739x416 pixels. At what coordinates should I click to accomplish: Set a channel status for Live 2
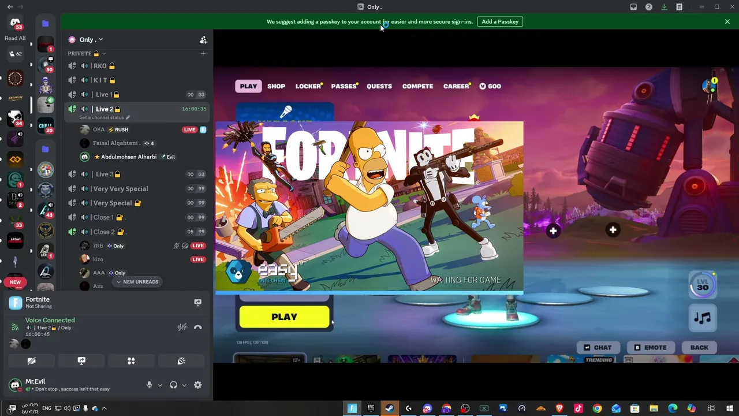click(x=104, y=117)
